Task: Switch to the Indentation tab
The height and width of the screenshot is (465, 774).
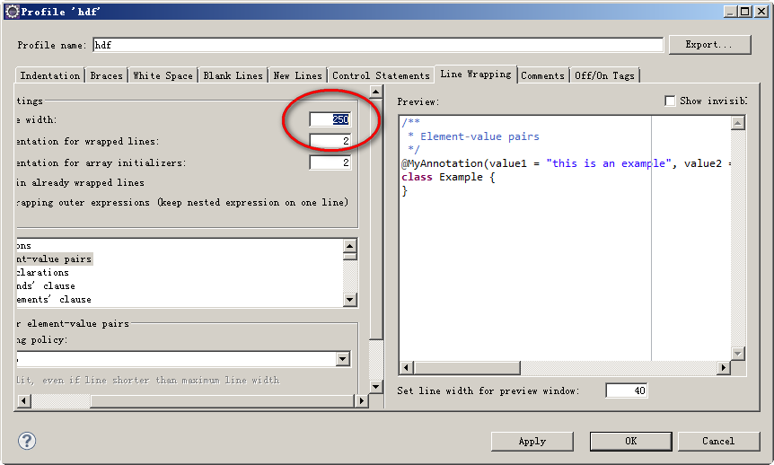Action: point(50,75)
